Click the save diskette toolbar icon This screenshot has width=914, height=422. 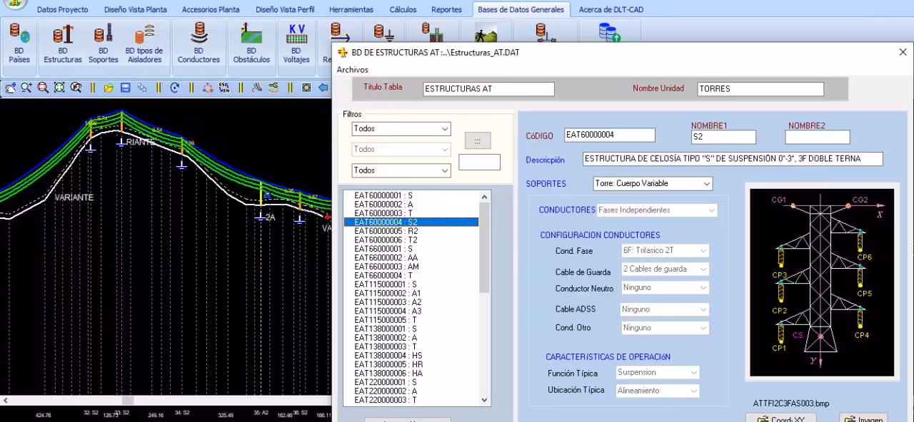pyautogui.click(x=125, y=88)
